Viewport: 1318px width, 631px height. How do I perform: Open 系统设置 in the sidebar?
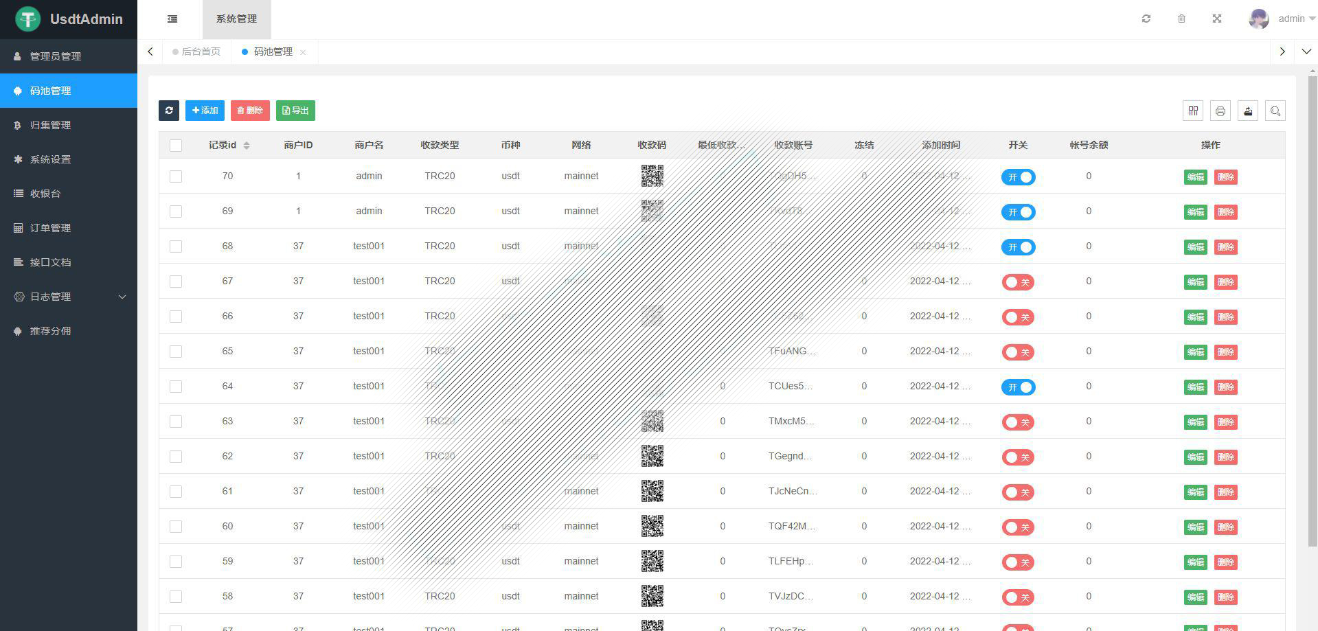(69, 159)
